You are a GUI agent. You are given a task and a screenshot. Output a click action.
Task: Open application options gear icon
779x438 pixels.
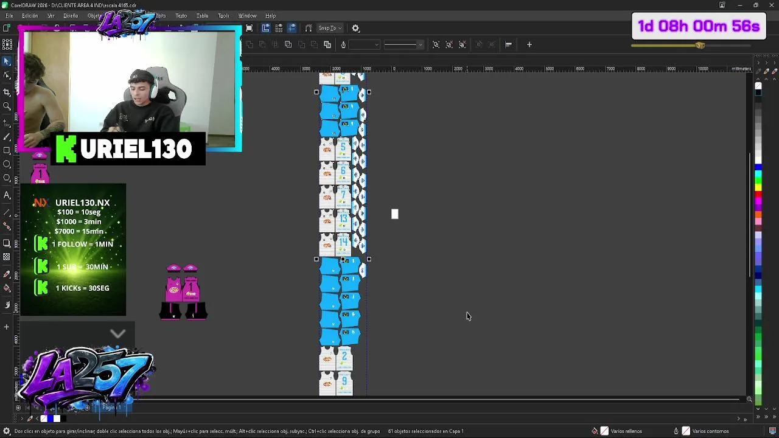coord(356,29)
